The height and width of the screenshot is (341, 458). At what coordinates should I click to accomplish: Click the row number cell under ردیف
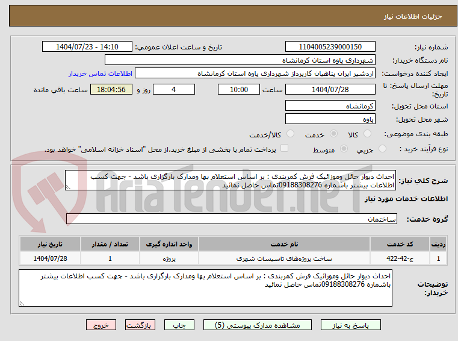[x=438, y=258]
